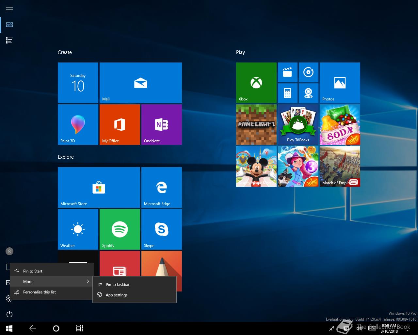Launch the Candy Crush Soda tile
This screenshot has width=418, height=335.
coord(340,125)
